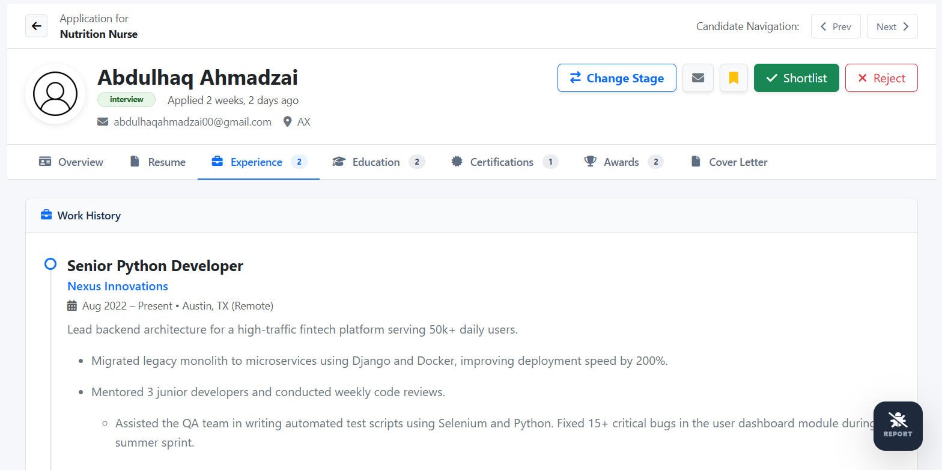Click the Work History header
942x470 pixels.
472,215
